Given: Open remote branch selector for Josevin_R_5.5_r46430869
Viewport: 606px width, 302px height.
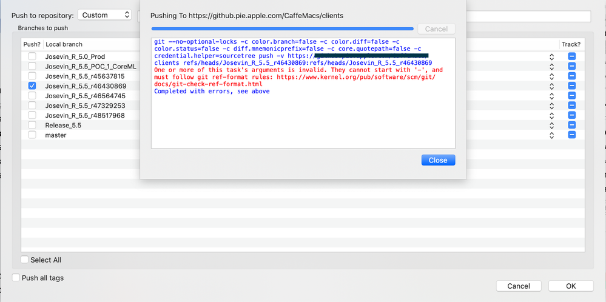Looking at the screenshot, I should coord(551,86).
